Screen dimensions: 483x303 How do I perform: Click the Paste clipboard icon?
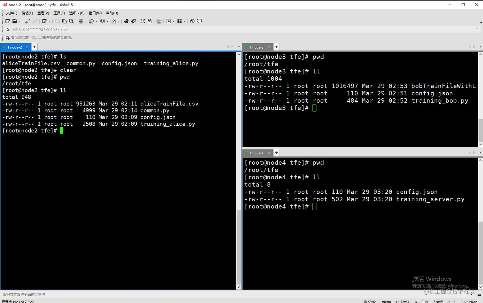(65, 21)
